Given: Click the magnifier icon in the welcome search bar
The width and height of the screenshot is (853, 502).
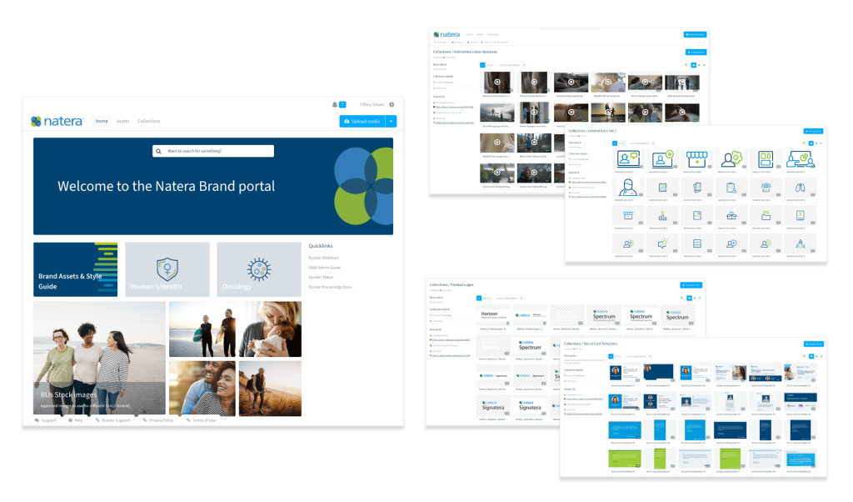Looking at the screenshot, I should pos(160,151).
